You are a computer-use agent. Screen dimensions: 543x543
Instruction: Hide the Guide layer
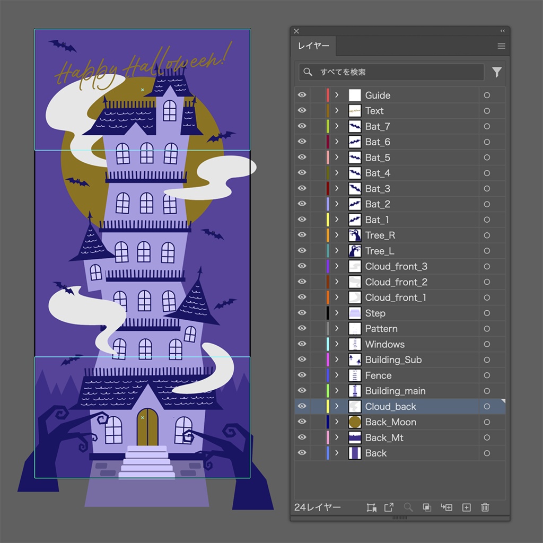pyautogui.click(x=302, y=95)
